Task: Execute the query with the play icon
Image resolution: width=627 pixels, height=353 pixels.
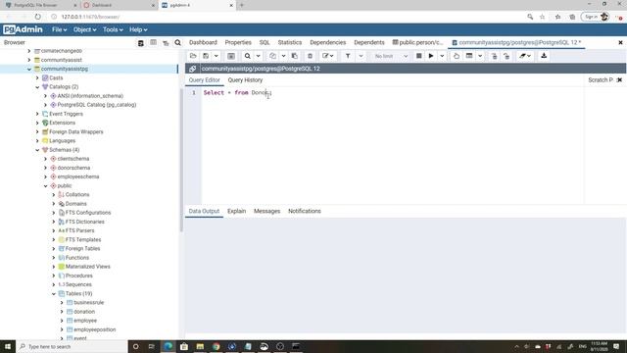Action: tap(431, 56)
